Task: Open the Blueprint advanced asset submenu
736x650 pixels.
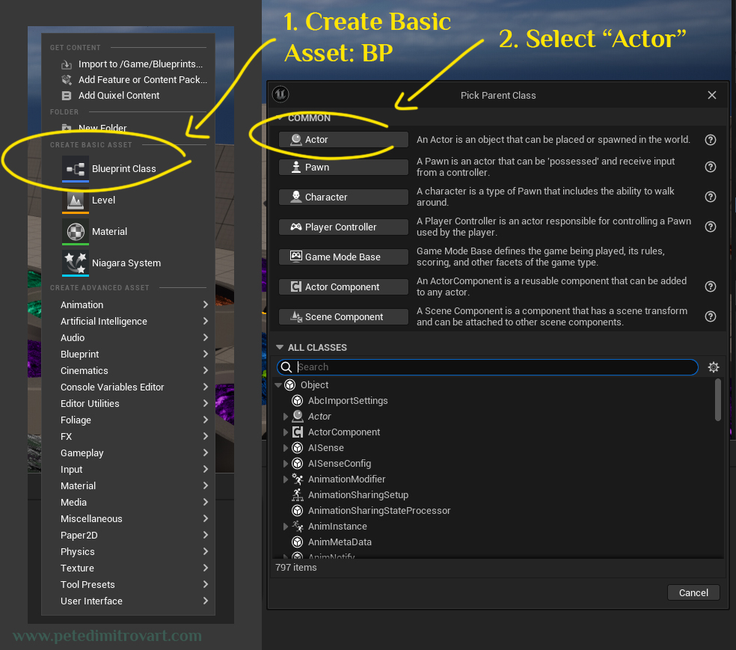Action: click(128, 354)
